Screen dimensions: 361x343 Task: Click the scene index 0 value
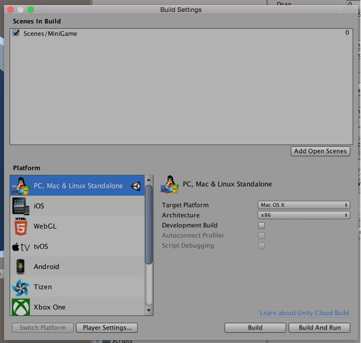(x=347, y=33)
